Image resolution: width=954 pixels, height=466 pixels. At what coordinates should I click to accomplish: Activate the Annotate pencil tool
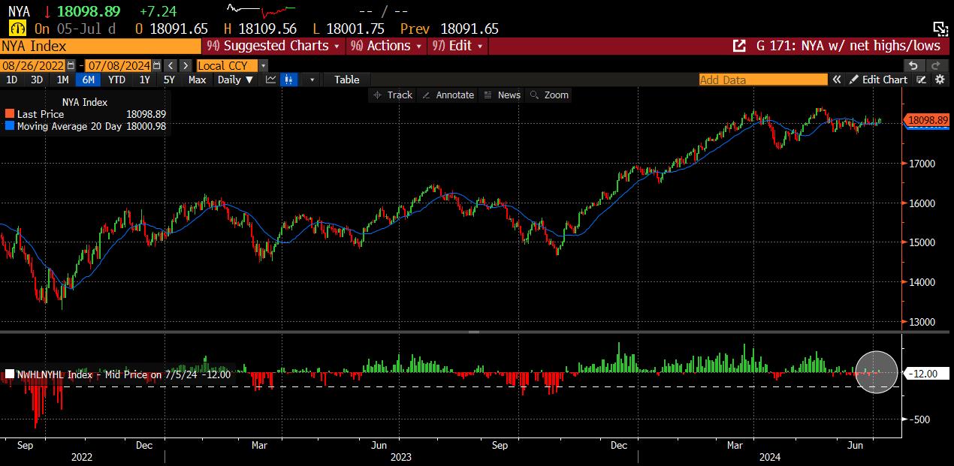pyautogui.click(x=448, y=95)
